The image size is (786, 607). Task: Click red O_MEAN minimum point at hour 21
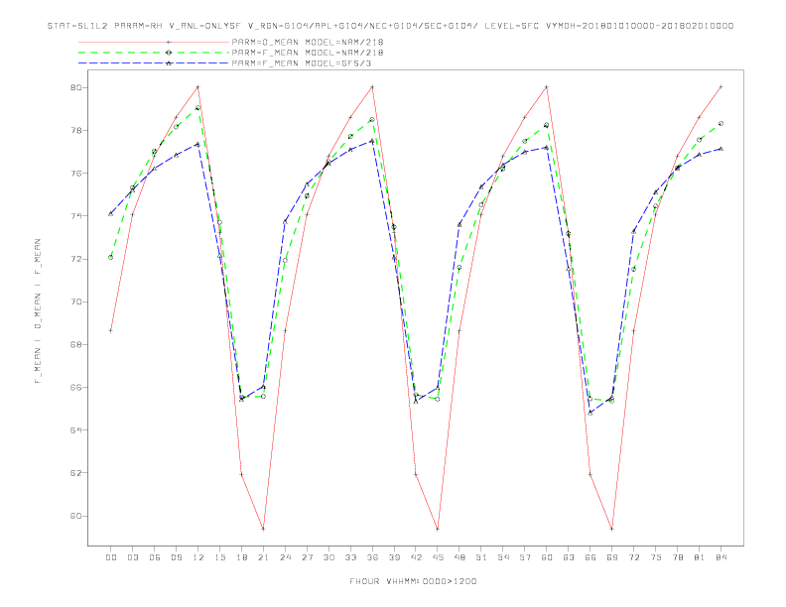pyautogui.click(x=263, y=529)
